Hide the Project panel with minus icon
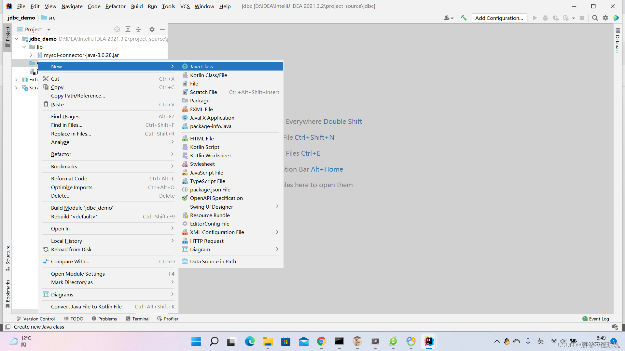The height and width of the screenshot is (351, 625). [162, 29]
